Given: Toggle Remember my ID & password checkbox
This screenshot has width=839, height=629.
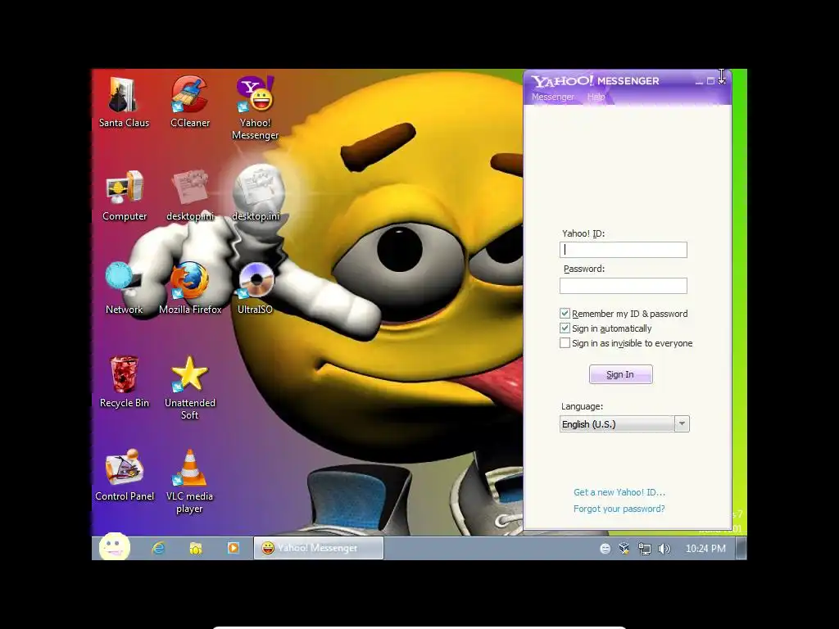Looking at the screenshot, I should click(x=565, y=314).
